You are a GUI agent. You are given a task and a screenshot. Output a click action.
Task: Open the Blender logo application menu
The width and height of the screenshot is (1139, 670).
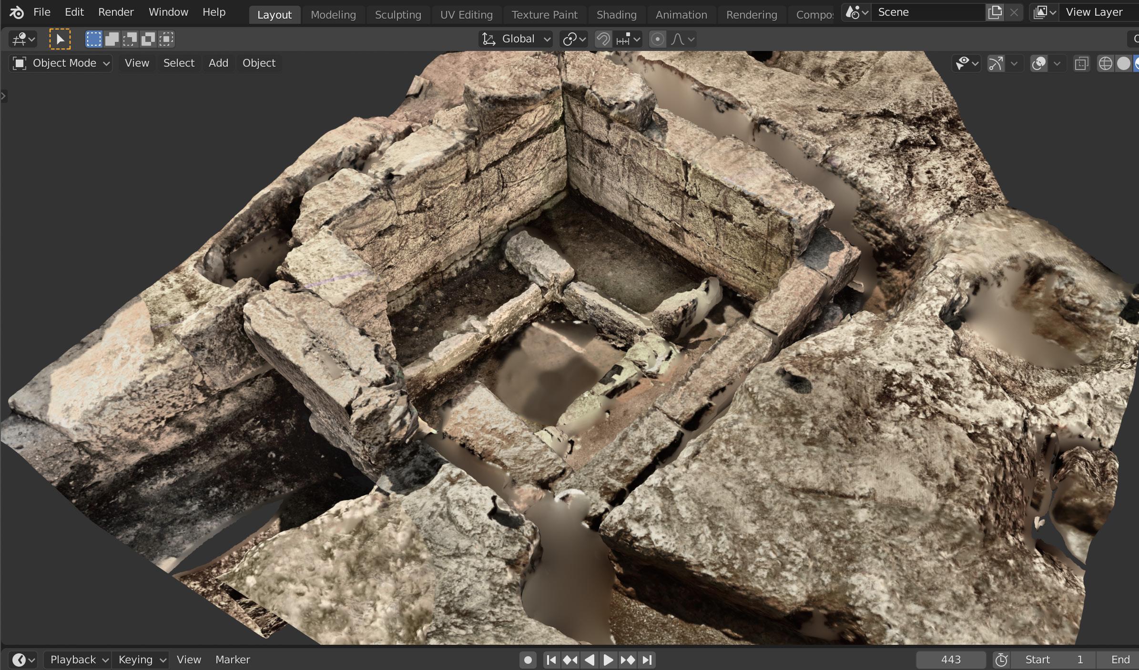(x=16, y=13)
